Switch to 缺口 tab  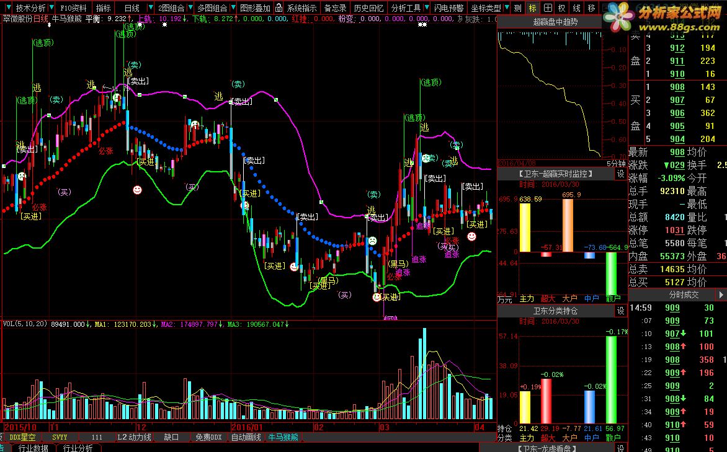click(172, 437)
